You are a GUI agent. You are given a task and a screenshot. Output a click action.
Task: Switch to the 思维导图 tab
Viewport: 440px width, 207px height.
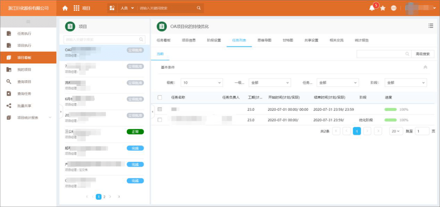click(264, 40)
